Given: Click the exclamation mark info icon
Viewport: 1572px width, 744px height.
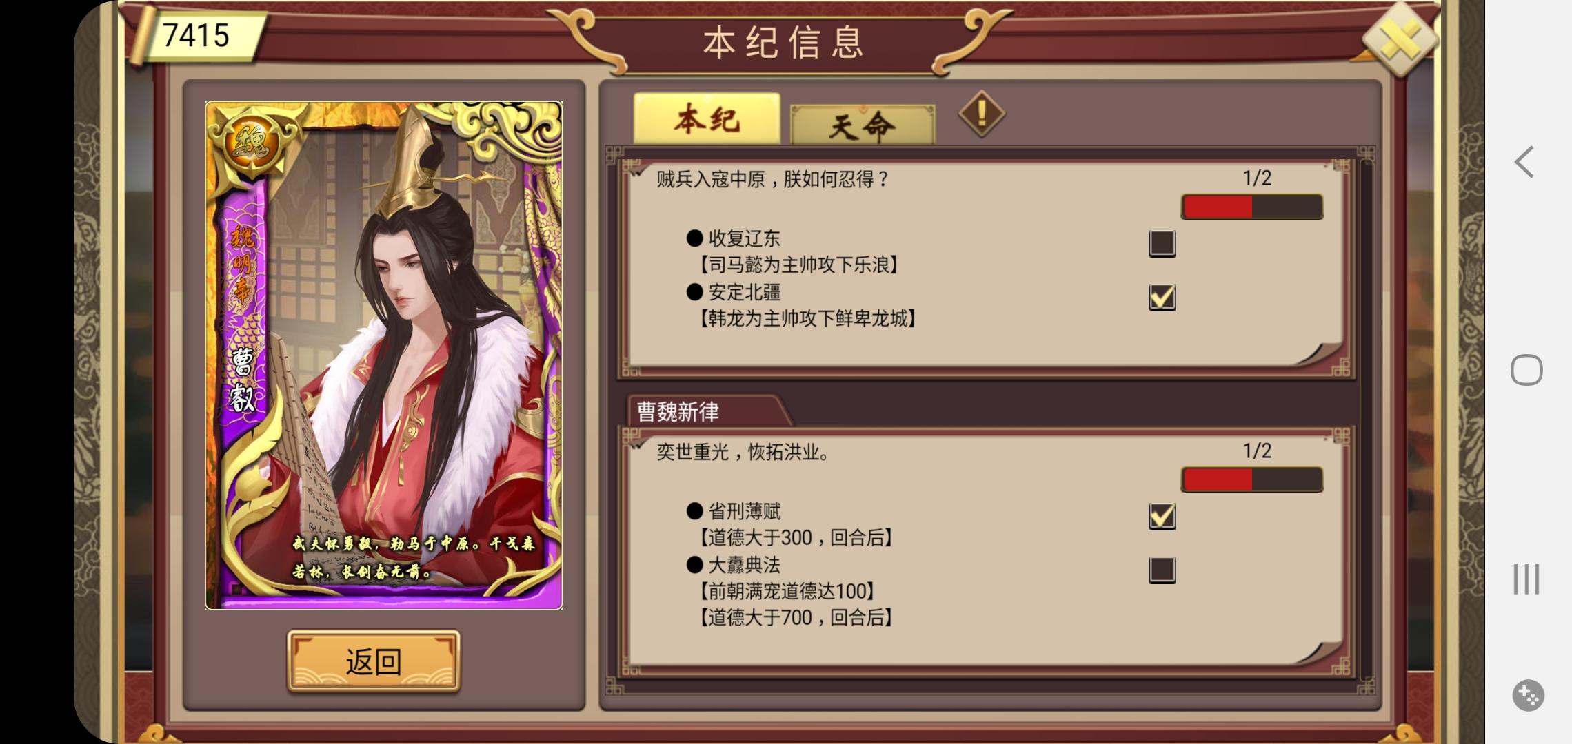Looking at the screenshot, I should click(981, 114).
